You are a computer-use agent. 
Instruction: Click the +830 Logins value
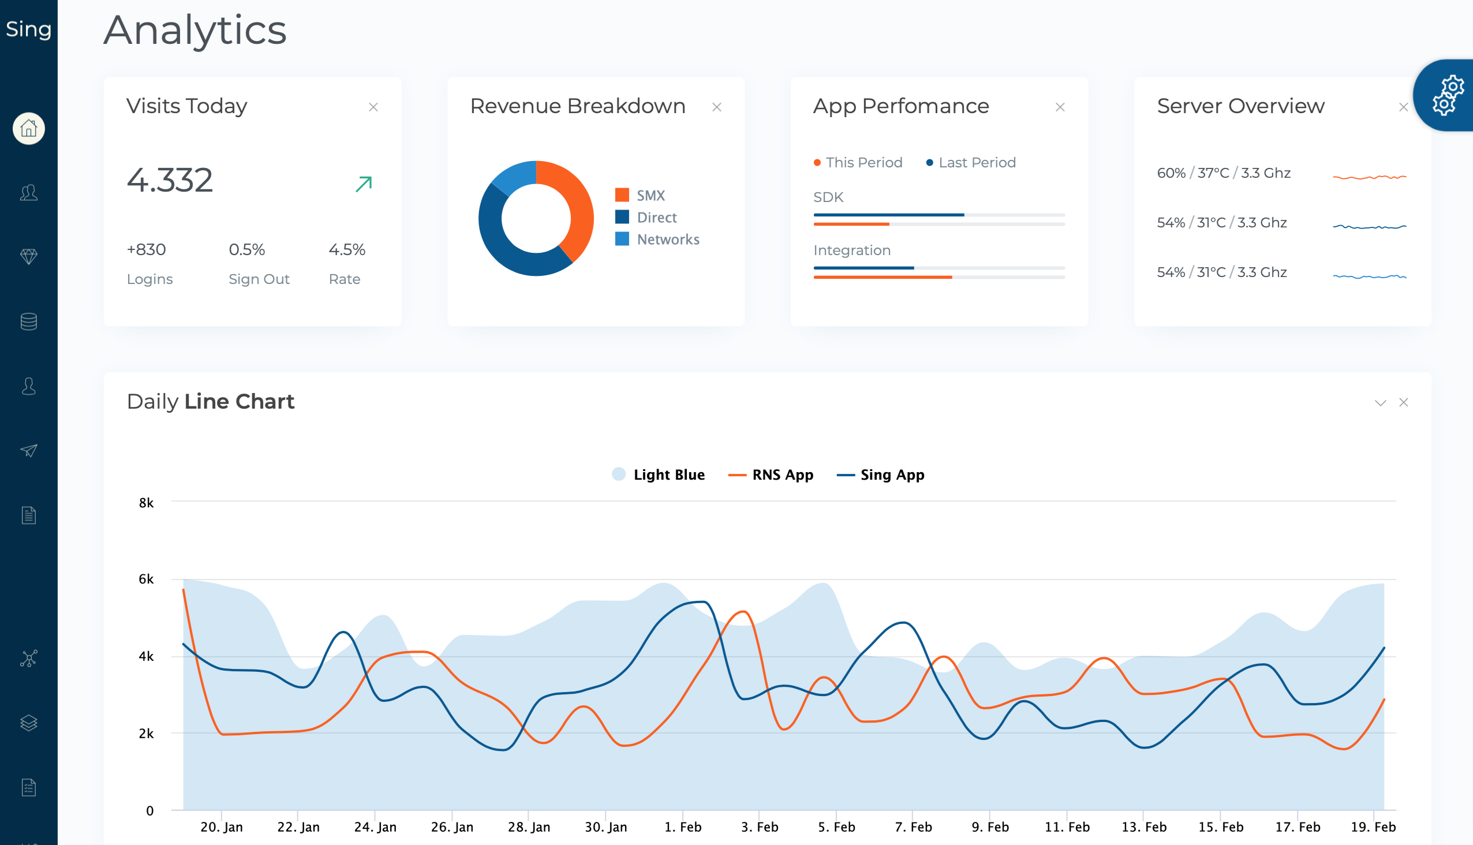pos(146,249)
